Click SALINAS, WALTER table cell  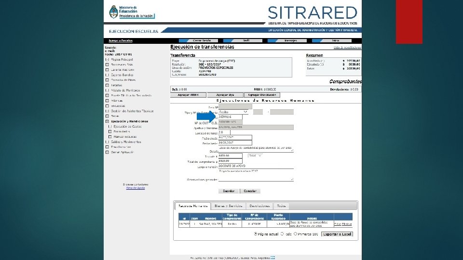click(x=211, y=224)
